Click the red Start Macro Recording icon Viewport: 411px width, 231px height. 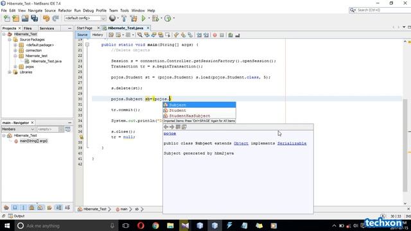tap(214, 35)
